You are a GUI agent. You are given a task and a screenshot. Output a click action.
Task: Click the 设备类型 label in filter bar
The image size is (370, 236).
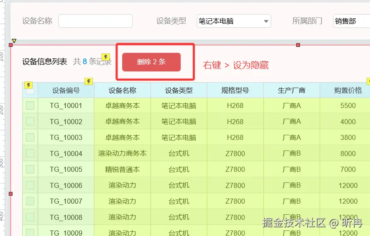pyautogui.click(x=171, y=21)
